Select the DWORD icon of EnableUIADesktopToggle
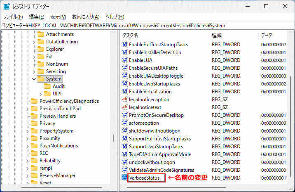Viewport: 295px width, 192px height. click(124, 76)
